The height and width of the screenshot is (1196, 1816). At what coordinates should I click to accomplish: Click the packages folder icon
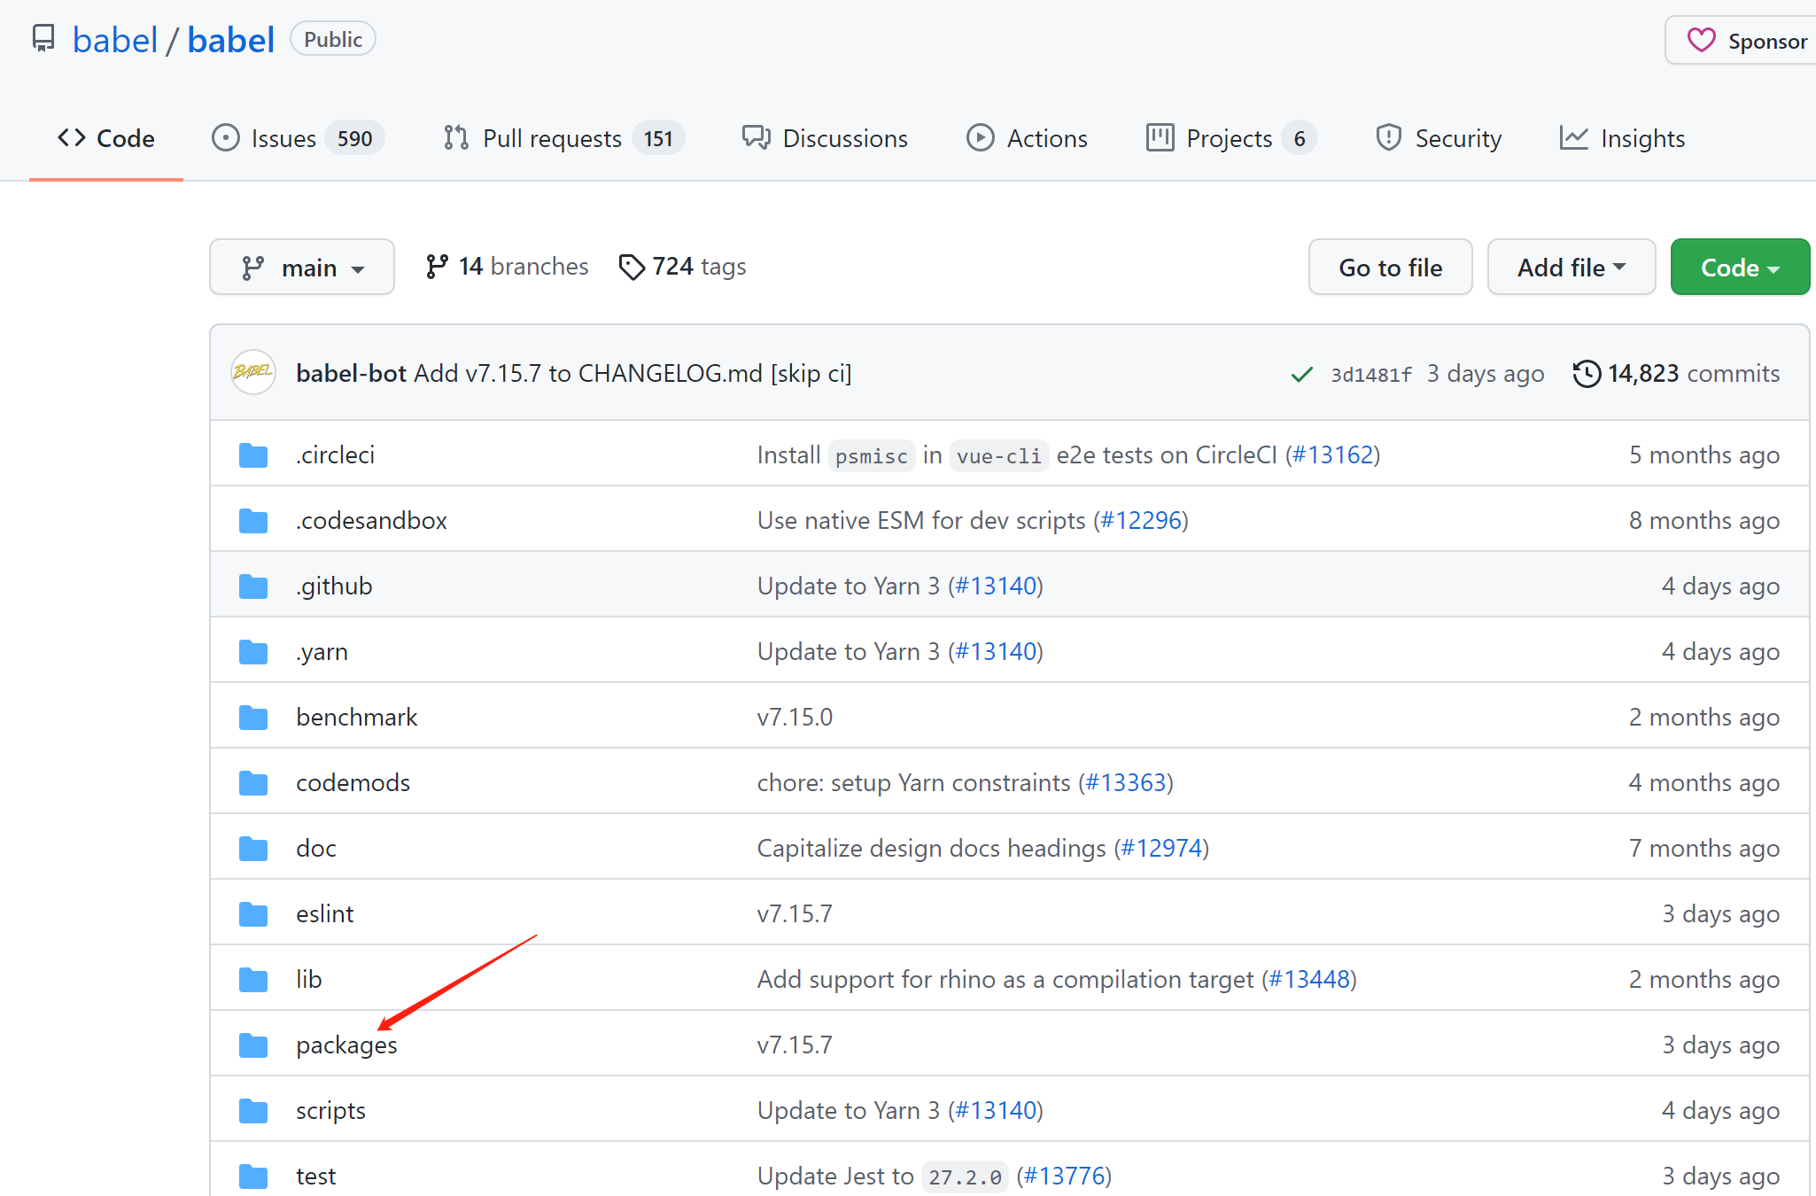click(x=253, y=1045)
